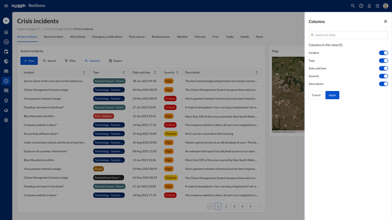Click the Export toolbar button
This screenshot has height=220, width=392.
click(115, 61)
